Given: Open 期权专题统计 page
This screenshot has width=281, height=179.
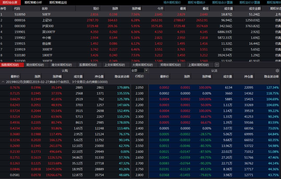Looking at the screenshot, I should point(196,2).
